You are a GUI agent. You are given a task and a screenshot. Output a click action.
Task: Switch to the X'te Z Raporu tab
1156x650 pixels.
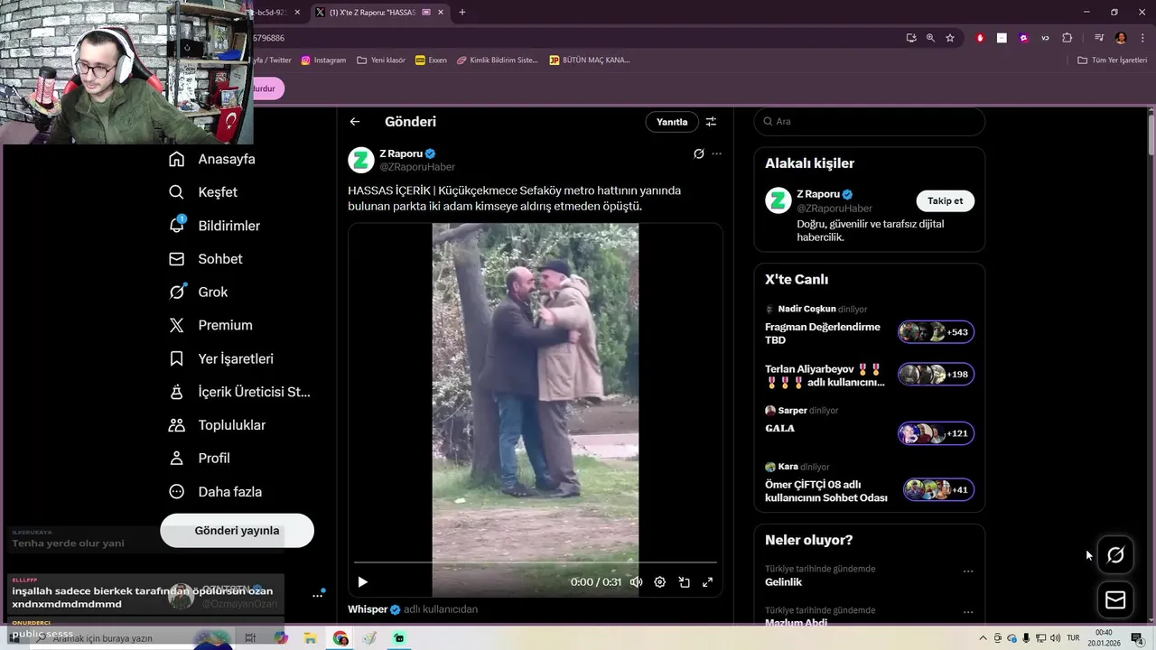372,13
